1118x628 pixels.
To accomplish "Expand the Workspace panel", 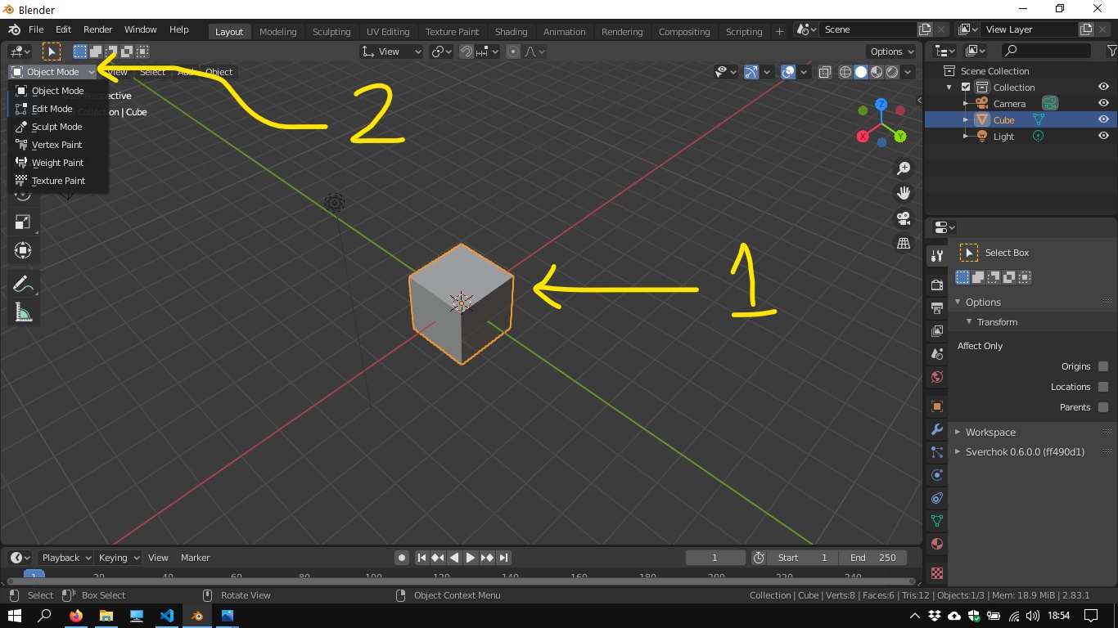I will pyautogui.click(x=990, y=433).
